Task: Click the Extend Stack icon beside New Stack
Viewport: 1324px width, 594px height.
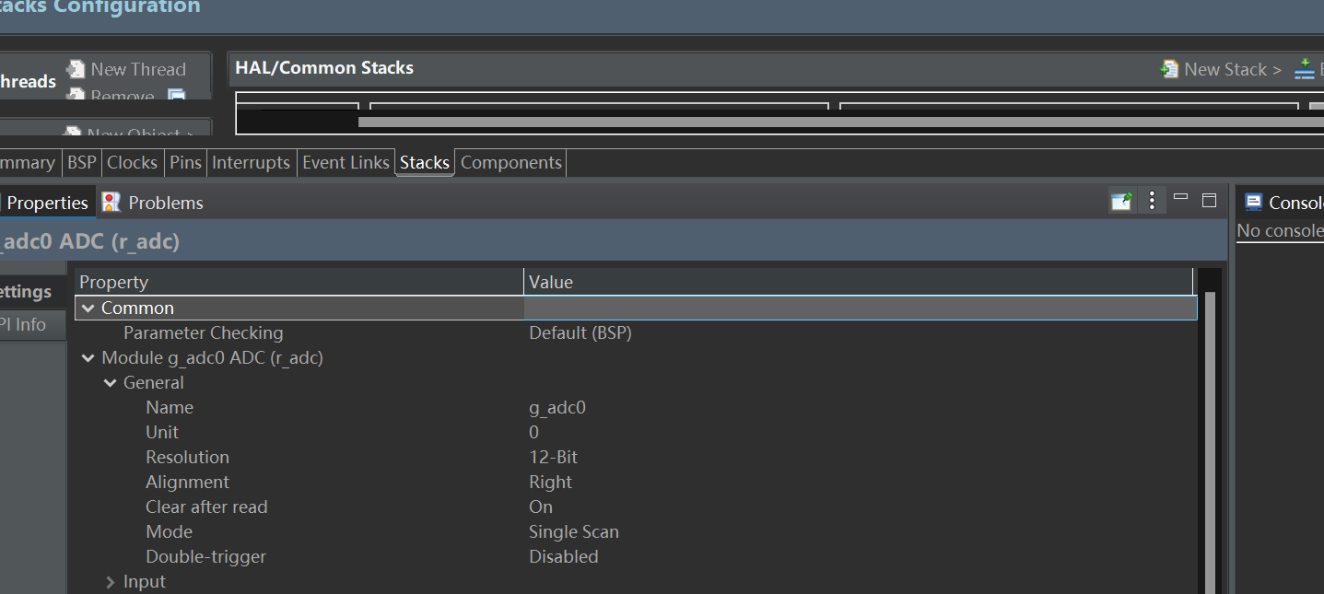Action: [1305, 69]
